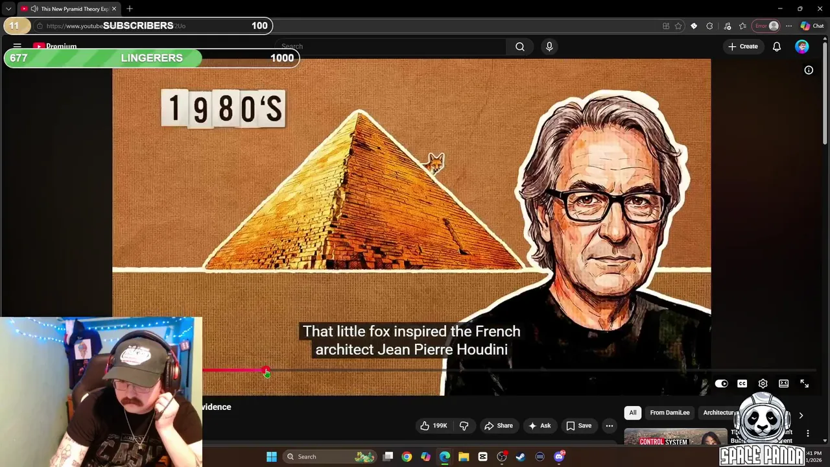Open Discord from the taskbar
The image size is (830, 467).
coord(559,457)
